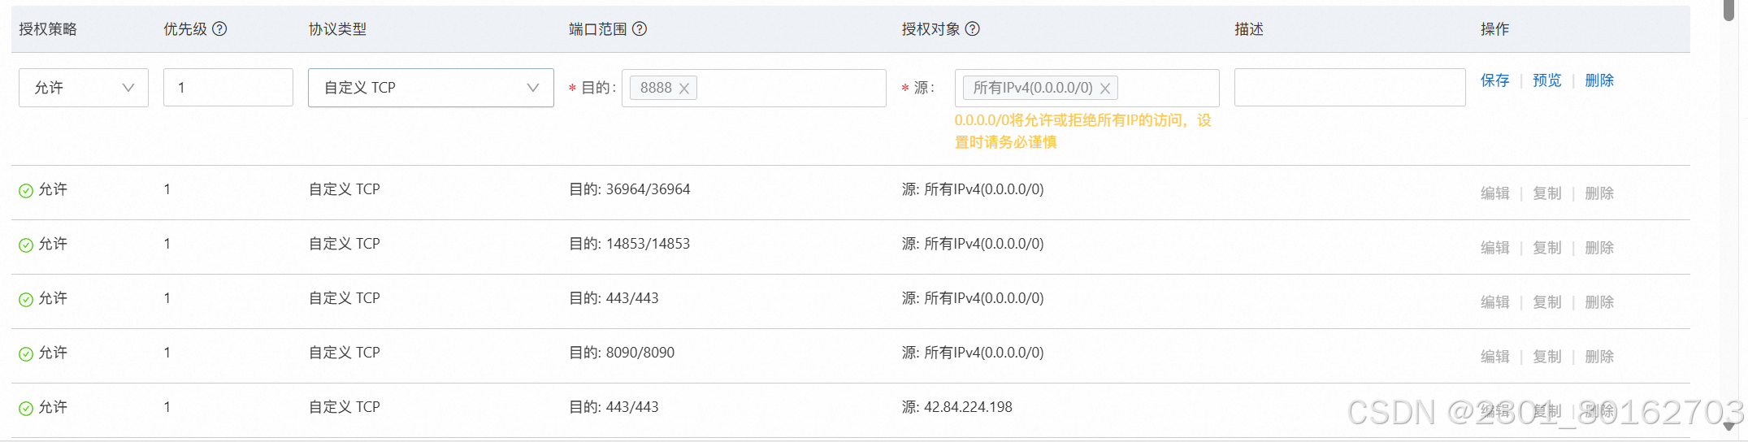Click the 目的: 36964/36964 port cell

pyautogui.click(x=629, y=189)
